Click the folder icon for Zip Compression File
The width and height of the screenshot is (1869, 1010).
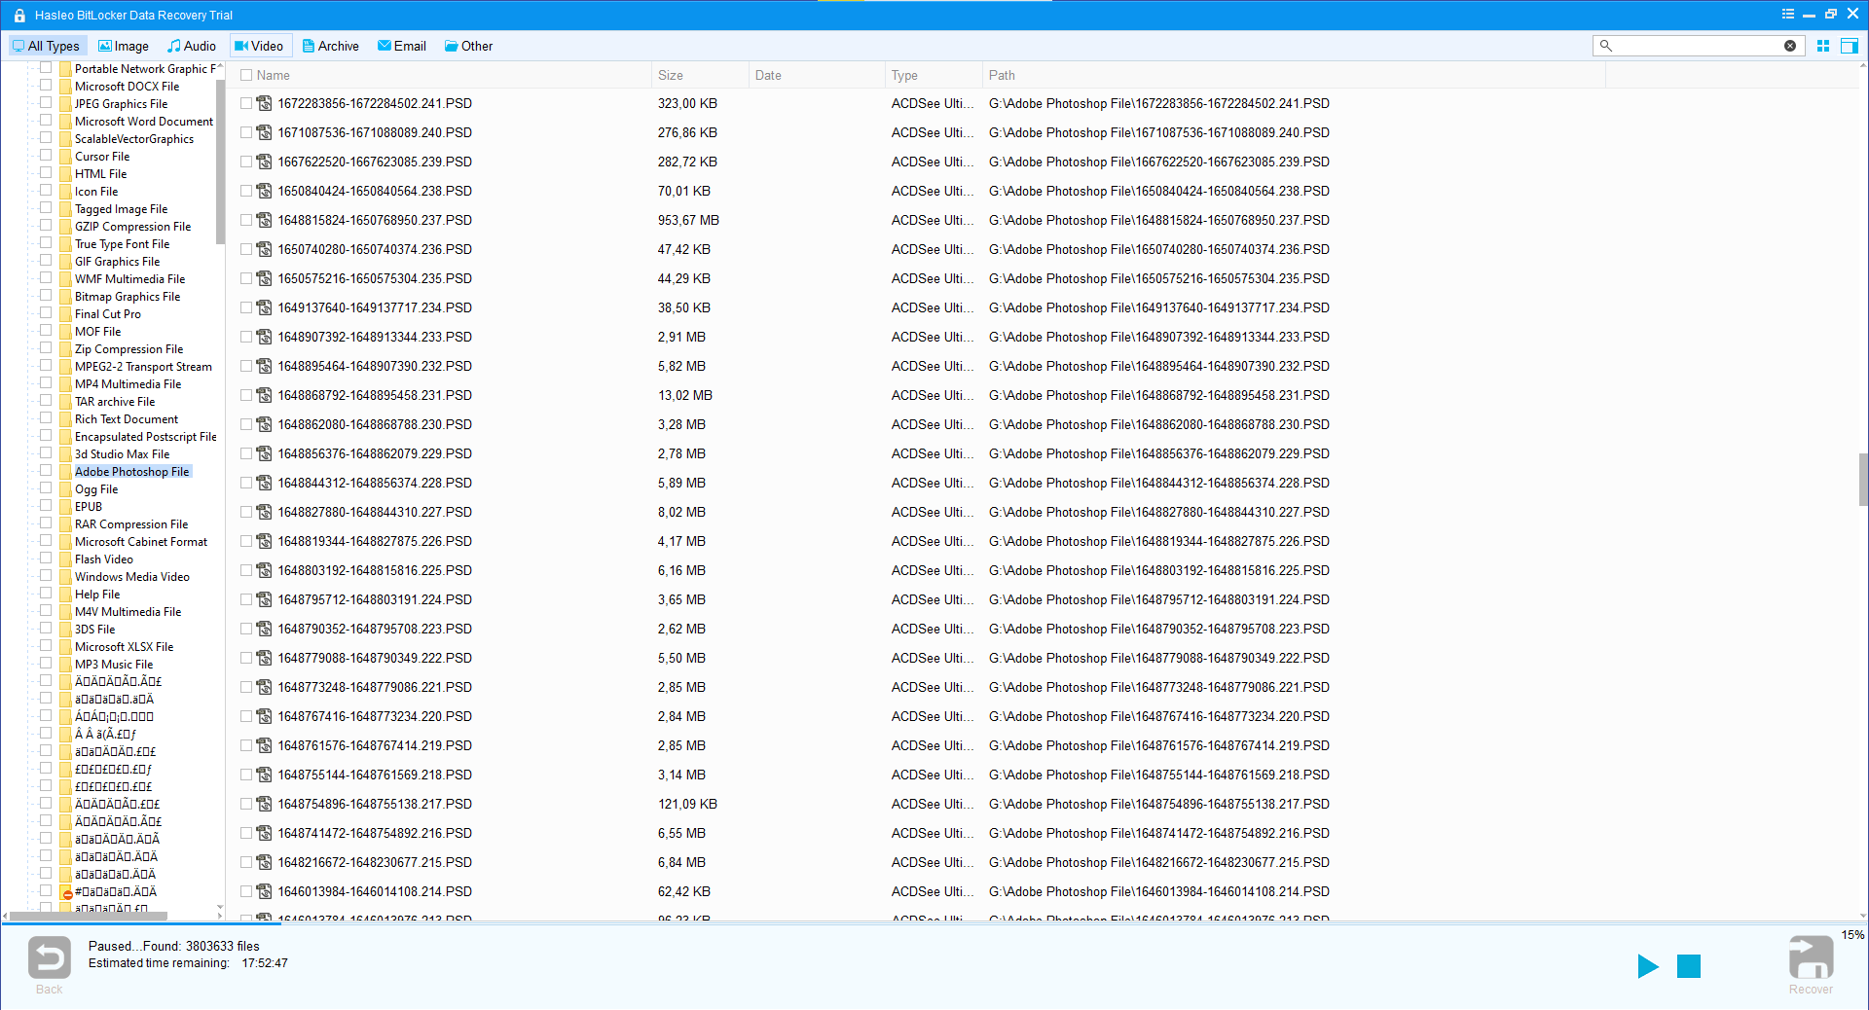tap(65, 349)
